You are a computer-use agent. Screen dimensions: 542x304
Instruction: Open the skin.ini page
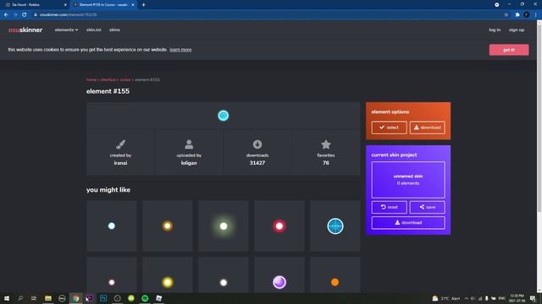94,30
